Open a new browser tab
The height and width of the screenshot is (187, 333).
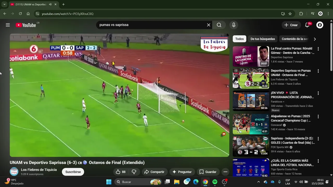pyautogui.click(x=63, y=4)
